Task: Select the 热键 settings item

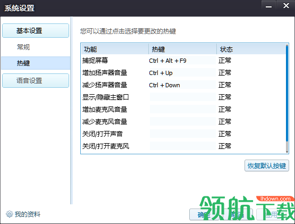Action: [36, 63]
